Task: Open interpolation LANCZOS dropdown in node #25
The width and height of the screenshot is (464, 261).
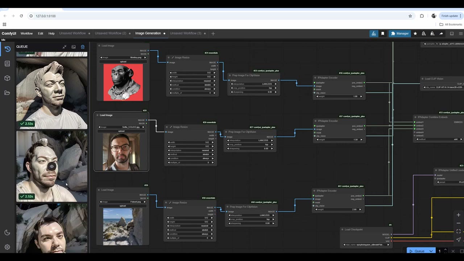Action: pos(253,84)
